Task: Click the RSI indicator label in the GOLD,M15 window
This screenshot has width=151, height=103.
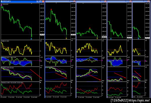Action: (x=5, y=41)
